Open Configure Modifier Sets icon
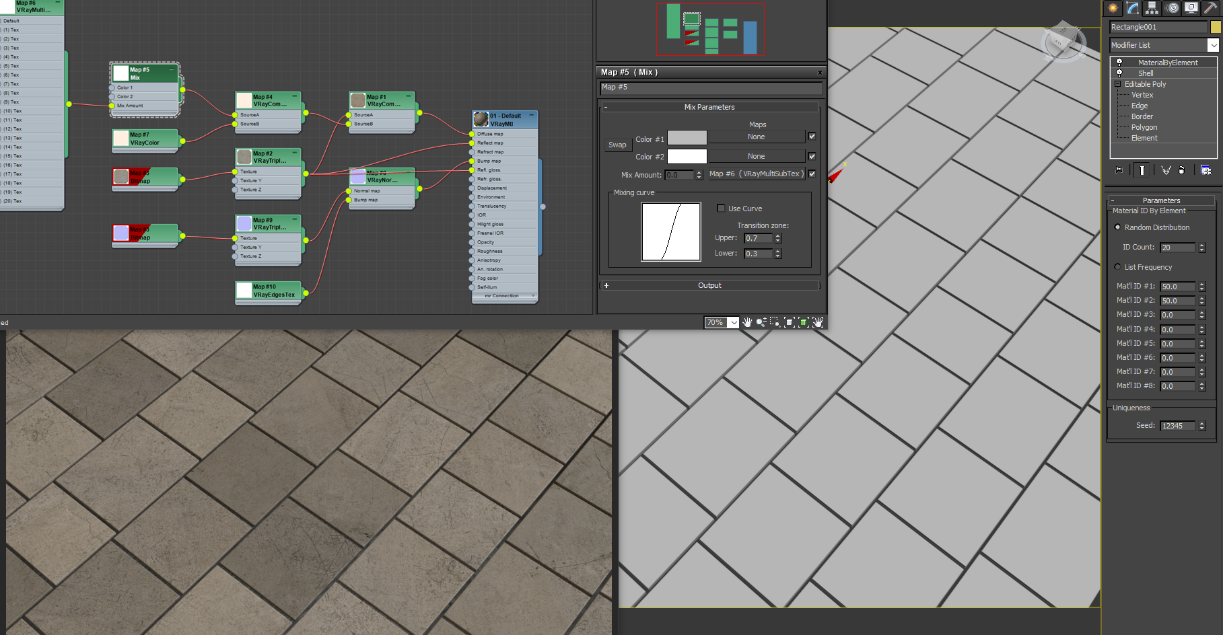Viewport: 1223px width, 635px height. [x=1205, y=170]
